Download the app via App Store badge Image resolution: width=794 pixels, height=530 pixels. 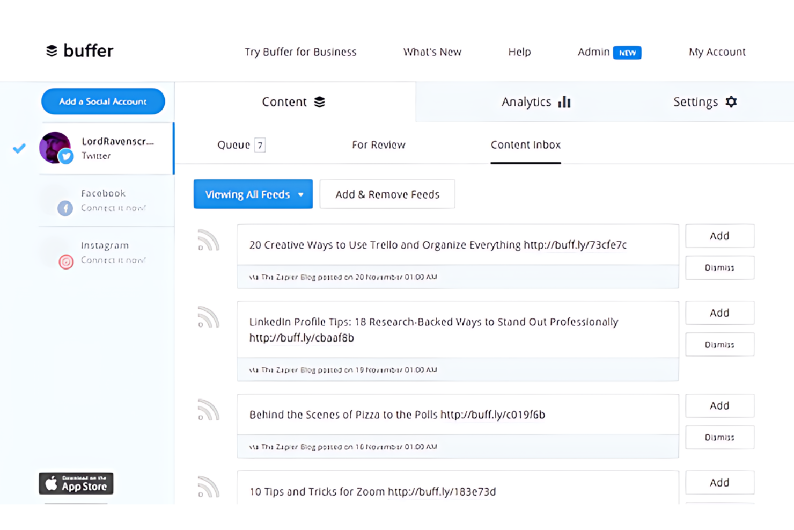76,483
